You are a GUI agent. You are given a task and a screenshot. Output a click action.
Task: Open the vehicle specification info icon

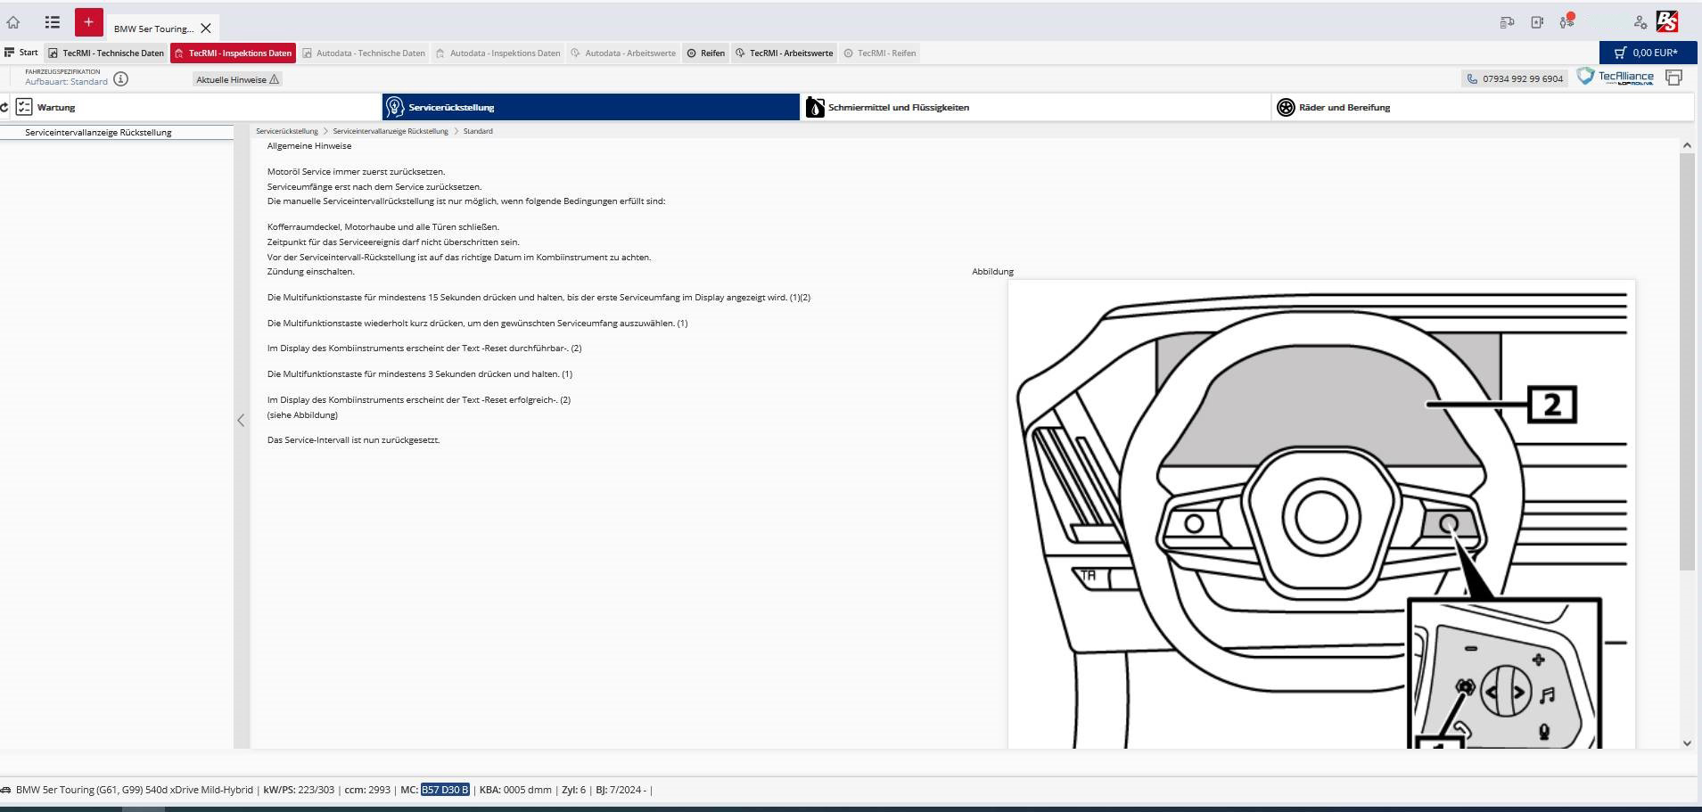coord(121,78)
